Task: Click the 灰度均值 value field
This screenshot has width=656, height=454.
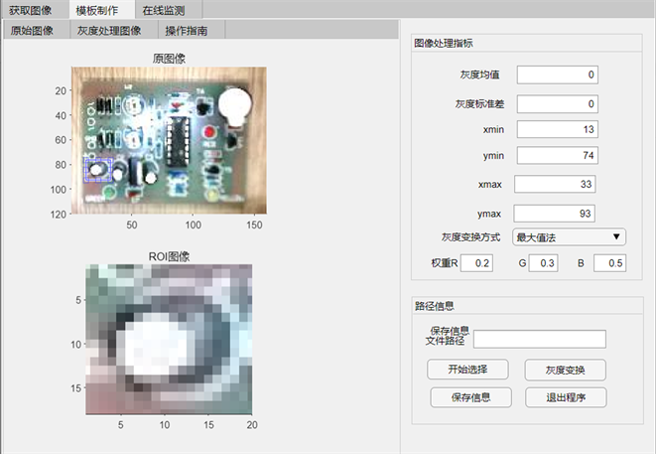Action: click(558, 76)
